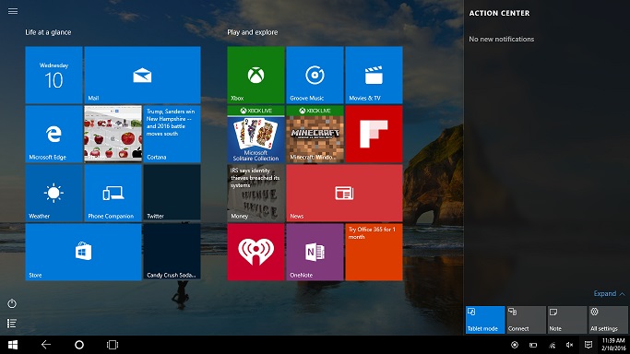This screenshot has width=630, height=354.
Task: Toggle Tablet mode off
Action: [485, 320]
